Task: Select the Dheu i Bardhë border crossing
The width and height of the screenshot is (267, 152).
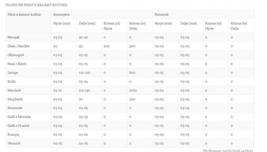Action: click(18, 46)
